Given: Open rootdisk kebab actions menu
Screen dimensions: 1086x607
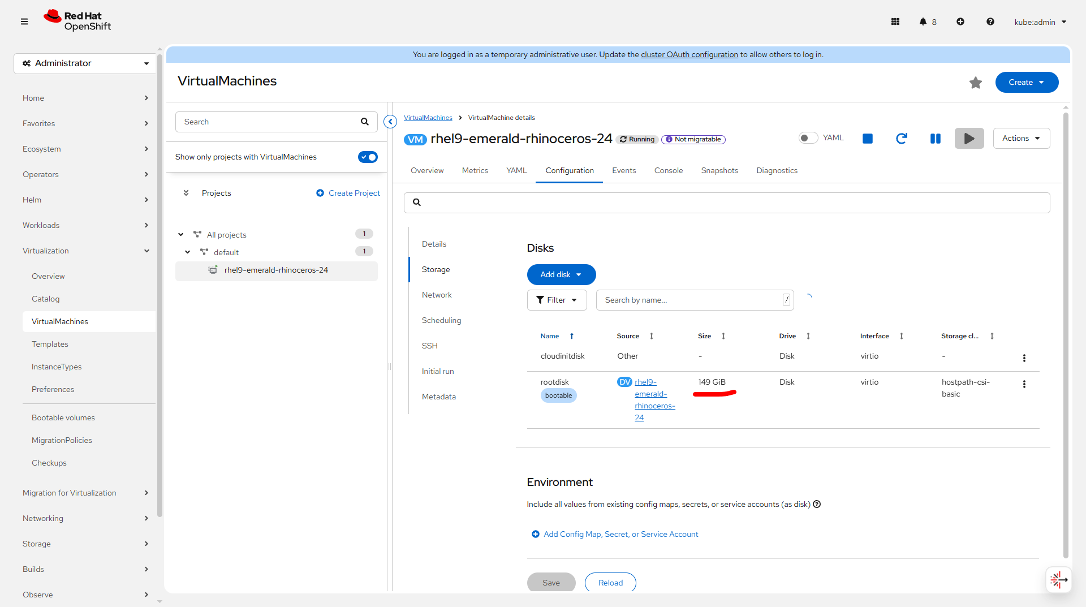Looking at the screenshot, I should (1024, 384).
